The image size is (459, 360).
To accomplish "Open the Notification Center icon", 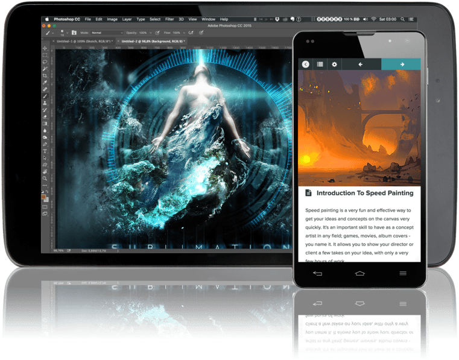I will [x=411, y=19].
